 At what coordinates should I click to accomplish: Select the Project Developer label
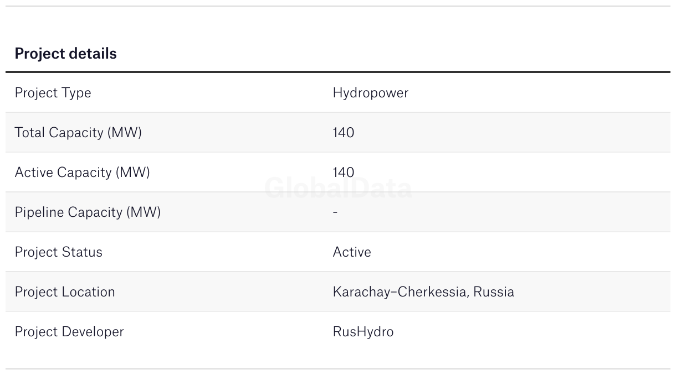pos(69,332)
